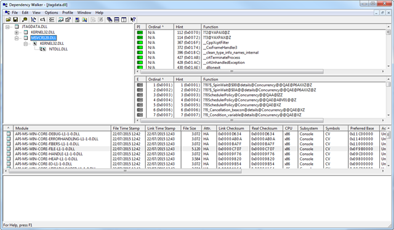Select MSVCR120.DLL in the tree
This screenshot has width=394, height=230.
point(44,38)
